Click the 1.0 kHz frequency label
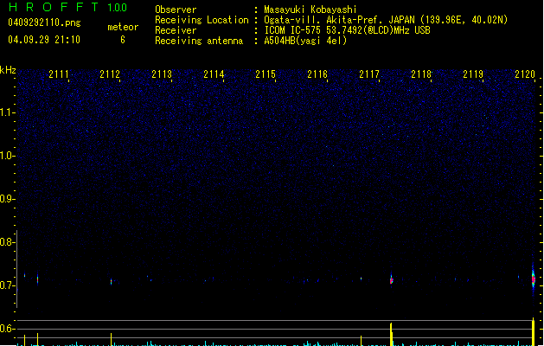Viewport: 544px width, 346px height. pos(7,156)
